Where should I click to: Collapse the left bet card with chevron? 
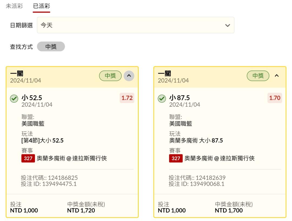click(x=129, y=76)
